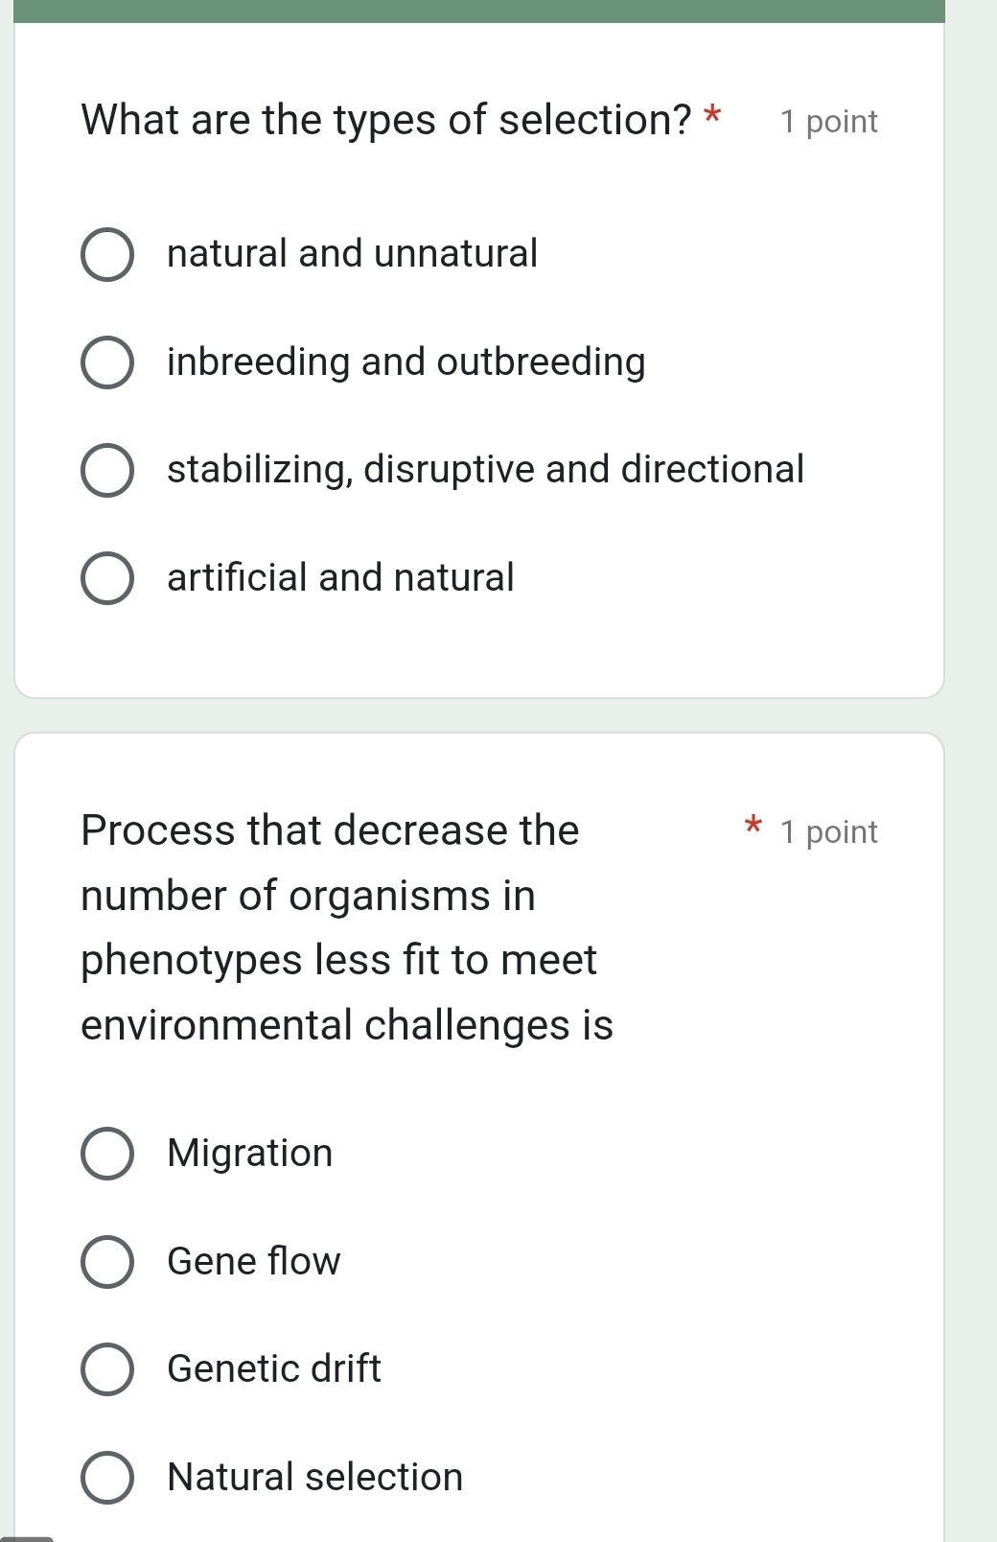Select the "natural and unnatural" answer option

pyautogui.click(x=107, y=254)
